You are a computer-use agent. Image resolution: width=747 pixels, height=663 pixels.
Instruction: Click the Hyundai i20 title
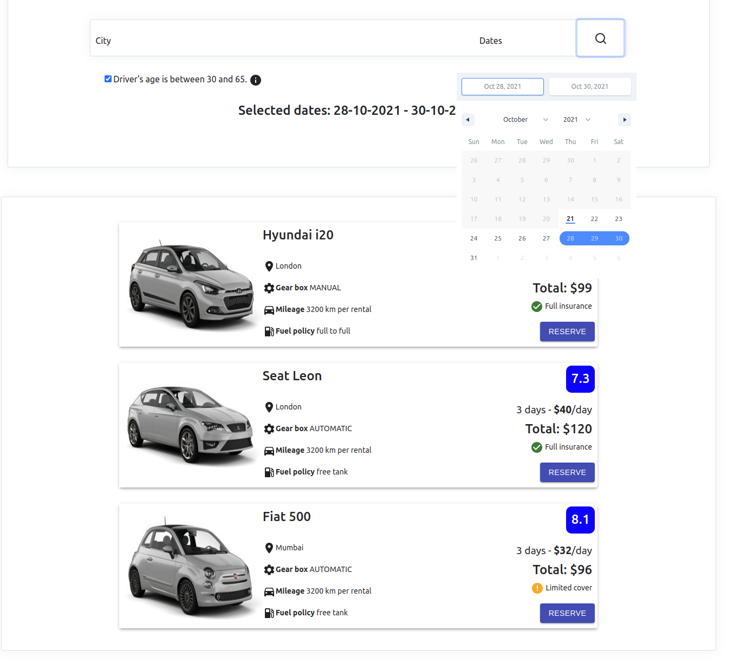[x=298, y=235]
